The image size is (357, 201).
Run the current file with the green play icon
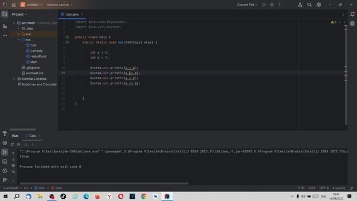click(x=264, y=4)
